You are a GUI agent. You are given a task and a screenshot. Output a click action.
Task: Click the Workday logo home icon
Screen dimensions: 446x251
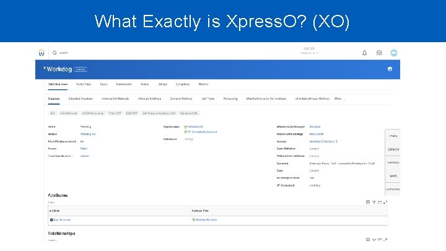pyautogui.click(x=42, y=53)
